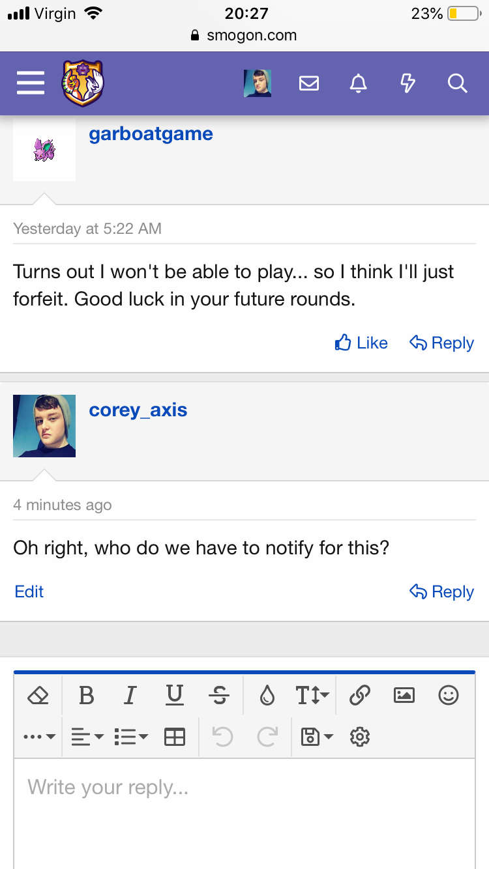Click the eraser remove formatting icon

pyautogui.click(x=38, y=696)
